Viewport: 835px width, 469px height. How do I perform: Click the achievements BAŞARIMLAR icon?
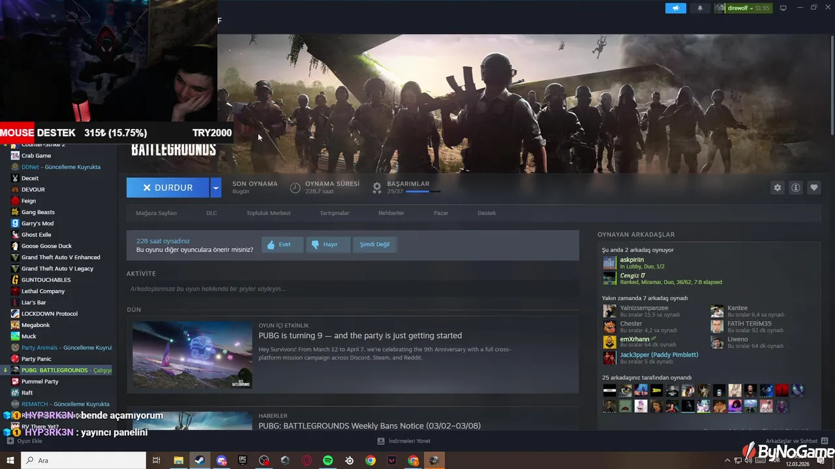pos(377,188)
